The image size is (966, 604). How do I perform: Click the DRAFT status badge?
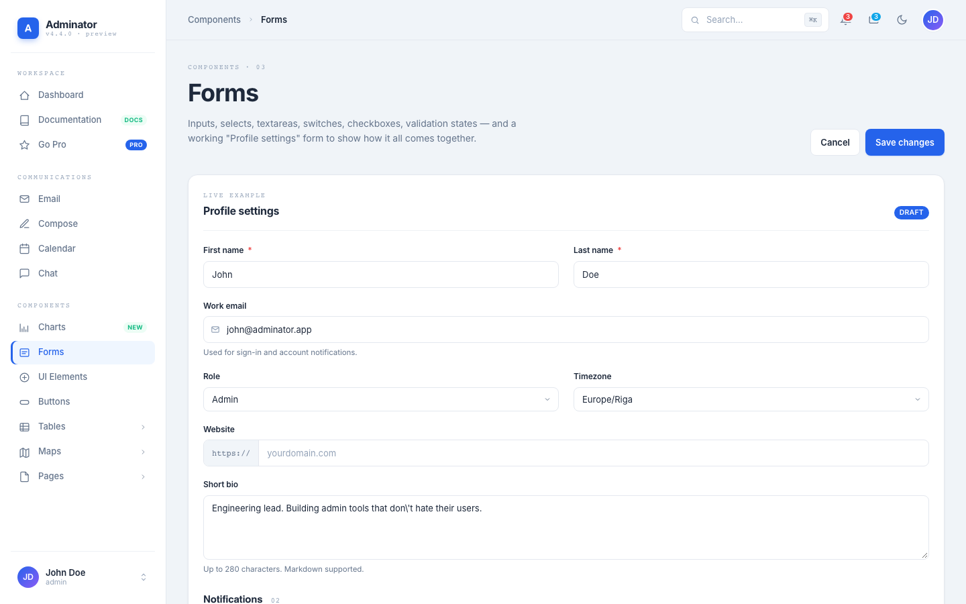912,213
